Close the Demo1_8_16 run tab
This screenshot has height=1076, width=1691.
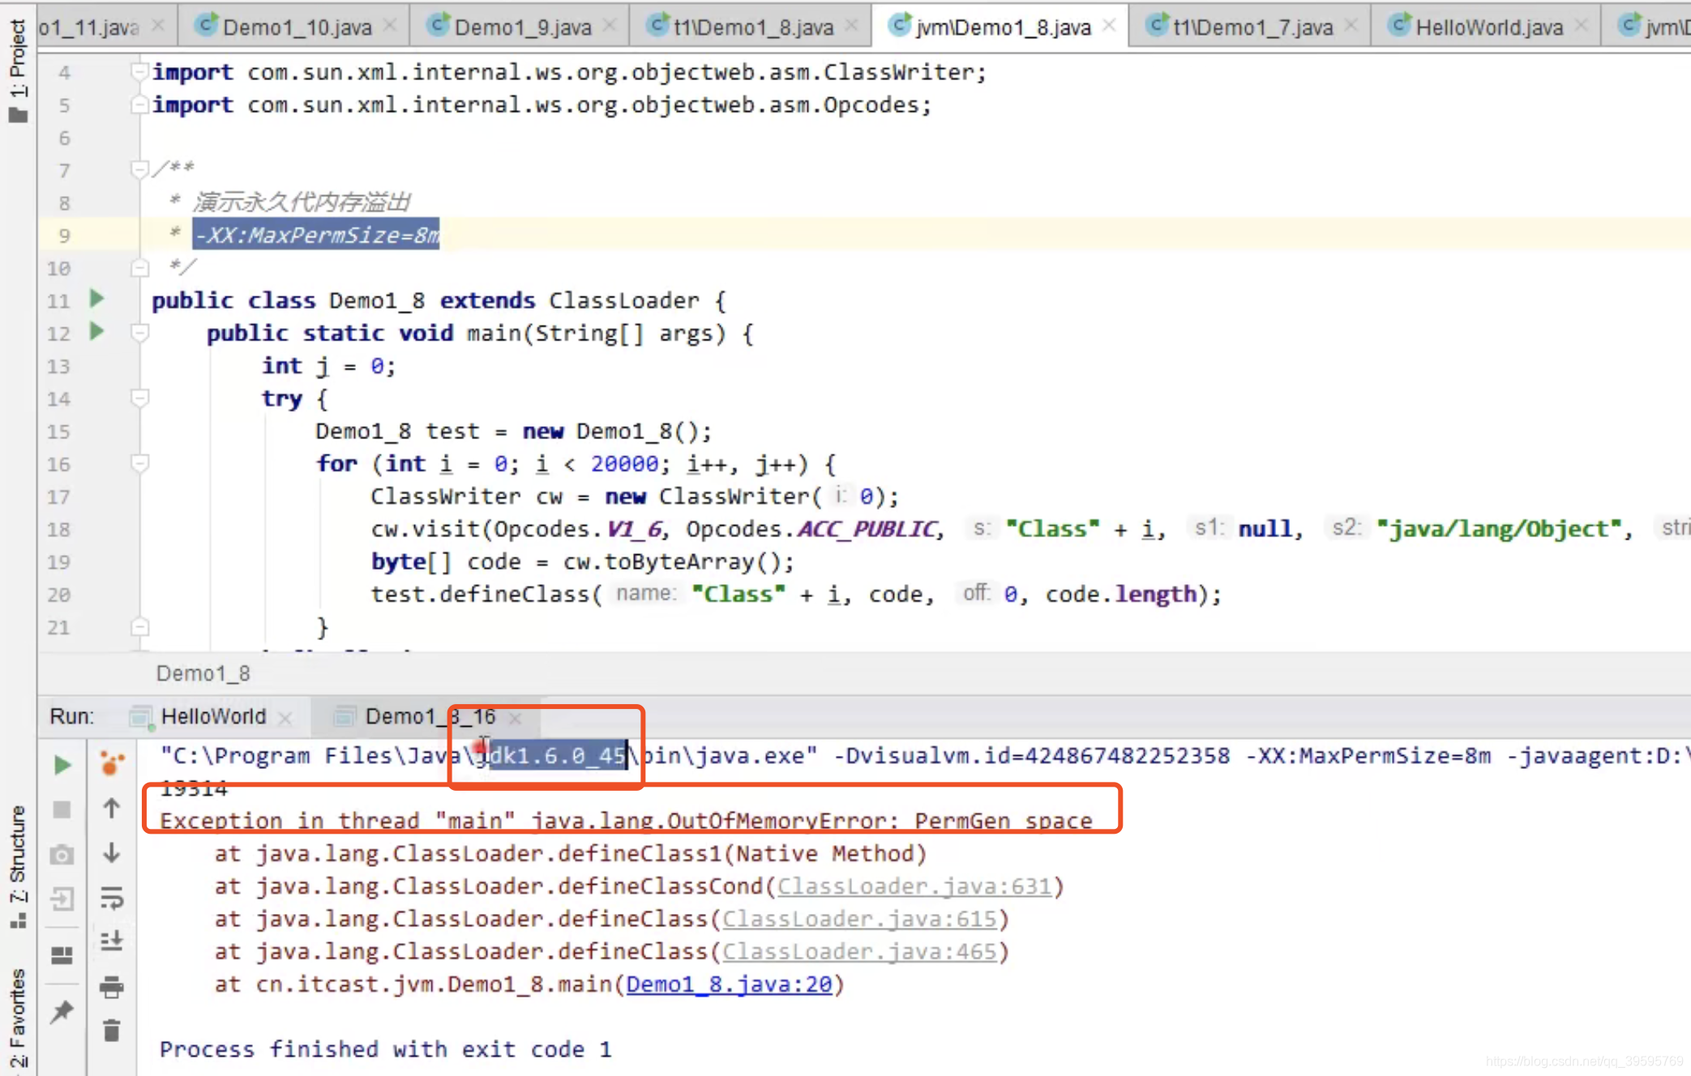515,718
